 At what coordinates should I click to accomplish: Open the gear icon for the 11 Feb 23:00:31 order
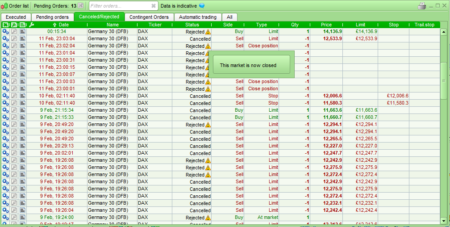5,60
